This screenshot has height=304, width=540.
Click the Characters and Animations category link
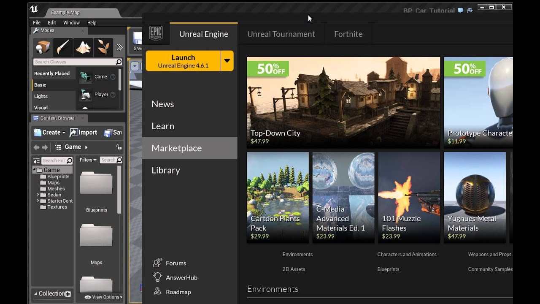[x=407, y=254]
